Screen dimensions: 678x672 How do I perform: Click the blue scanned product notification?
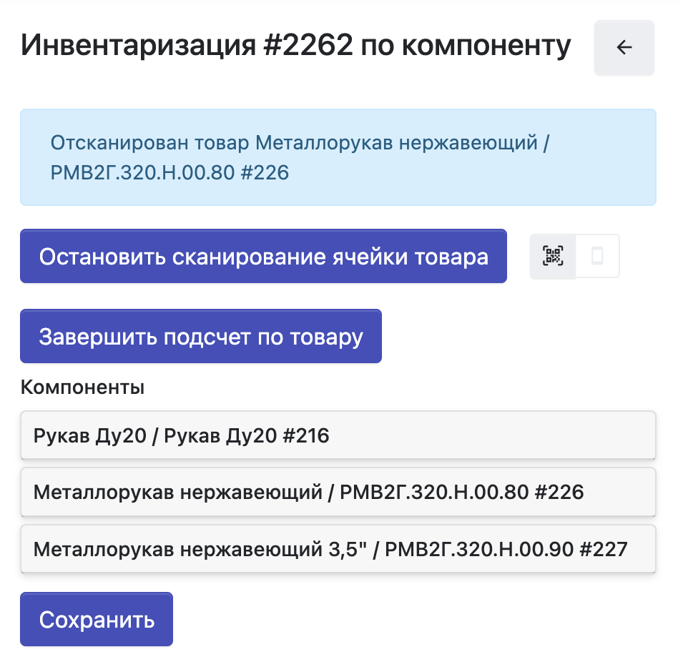coord(338,157)
